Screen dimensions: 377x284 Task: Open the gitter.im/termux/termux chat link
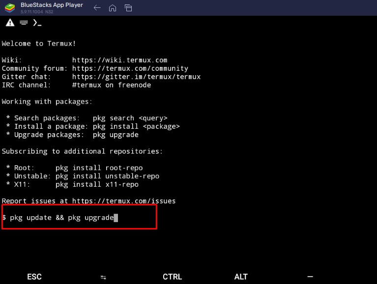pos(136,77)
